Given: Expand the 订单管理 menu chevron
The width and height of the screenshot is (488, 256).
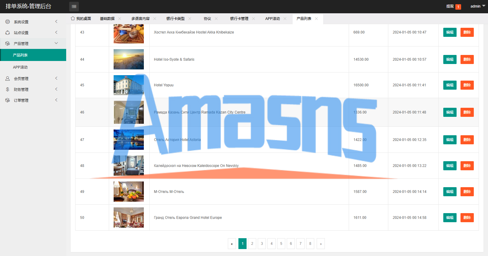Looking at the screenshot, I should [x=56, y=100].
